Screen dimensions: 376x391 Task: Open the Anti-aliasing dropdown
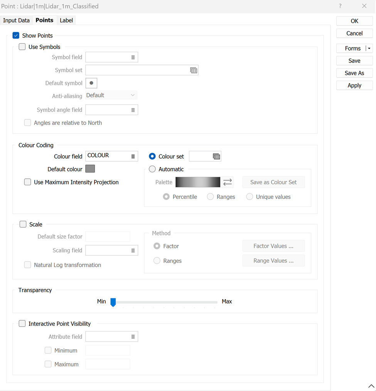(x=111, y=95)
